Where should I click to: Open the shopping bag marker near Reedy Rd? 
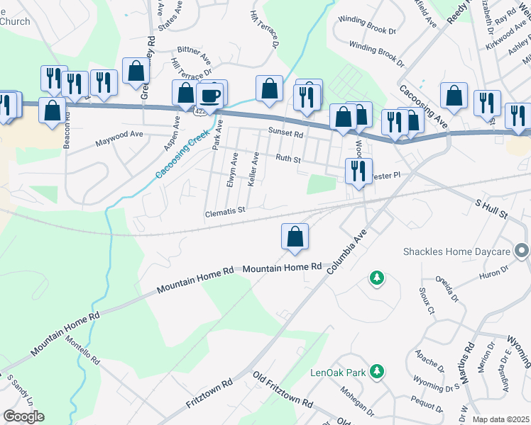click(x=454, y=96)
